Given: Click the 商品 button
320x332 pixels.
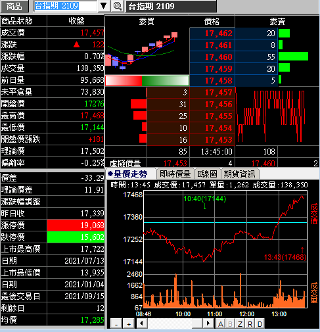Looking at the screenshot, I should click(x=14, y=6).
